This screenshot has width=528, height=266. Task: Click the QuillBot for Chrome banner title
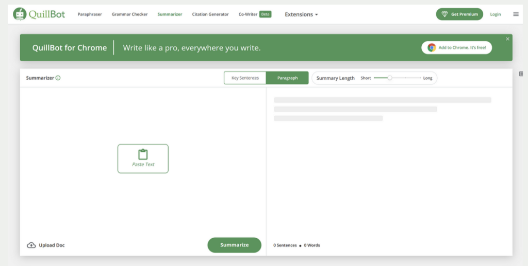(x=70, y=48)
